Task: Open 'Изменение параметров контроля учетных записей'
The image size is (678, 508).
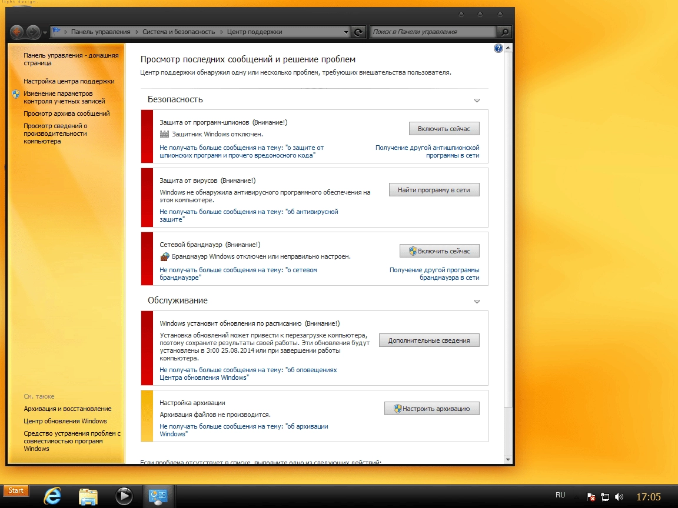Action: [x=64, y=97]
